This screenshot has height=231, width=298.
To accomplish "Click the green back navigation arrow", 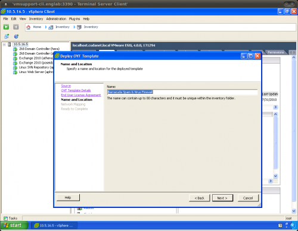I will tap(6, 27).
